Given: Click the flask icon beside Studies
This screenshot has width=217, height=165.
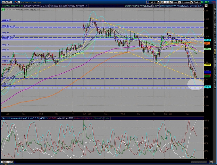Looking at the screenshot, I should click(192, 2).
